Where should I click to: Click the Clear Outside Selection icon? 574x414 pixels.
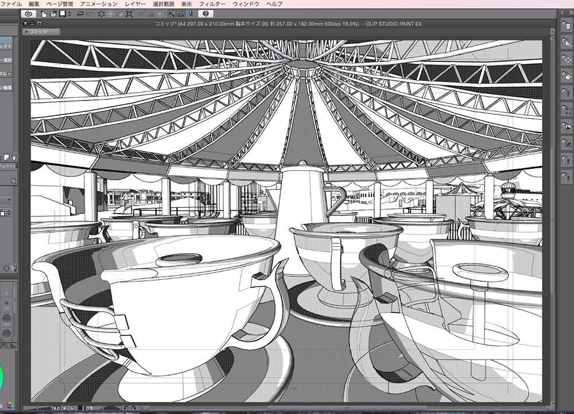click(111, 14)
